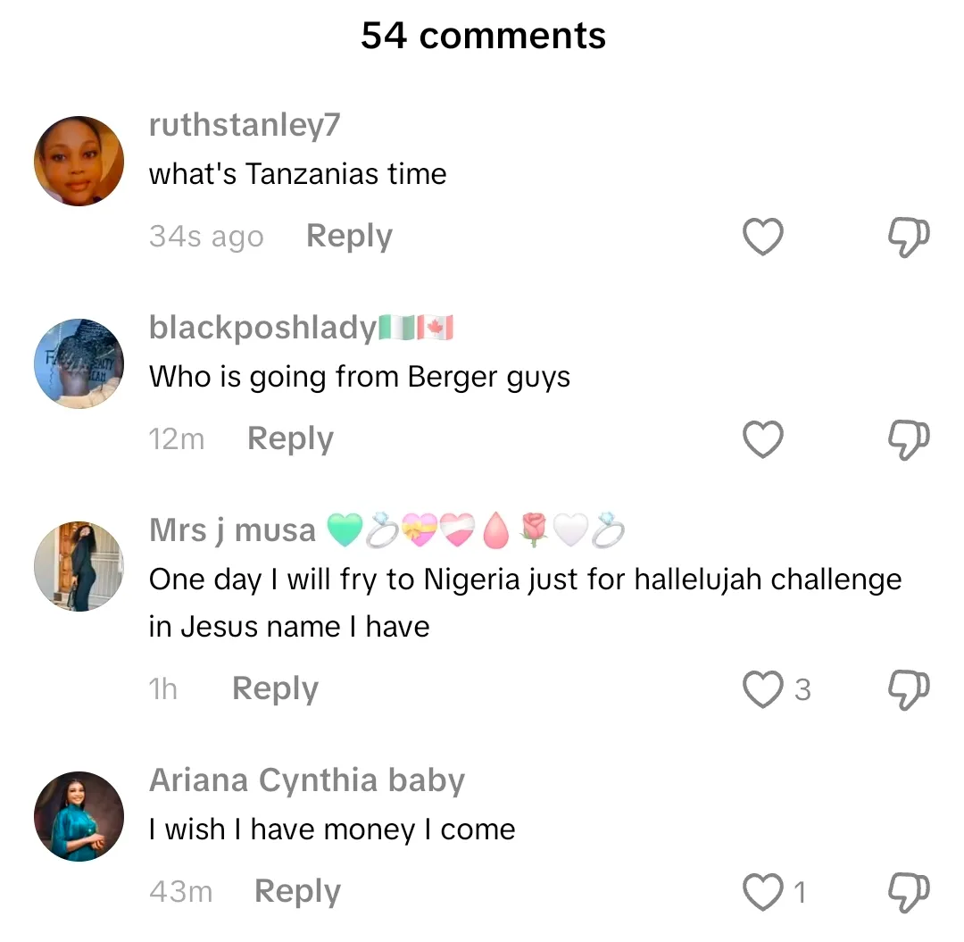Dislike blackposhlady's Berger comment
This screenshot has height=942, width=964.
point(908,438)
